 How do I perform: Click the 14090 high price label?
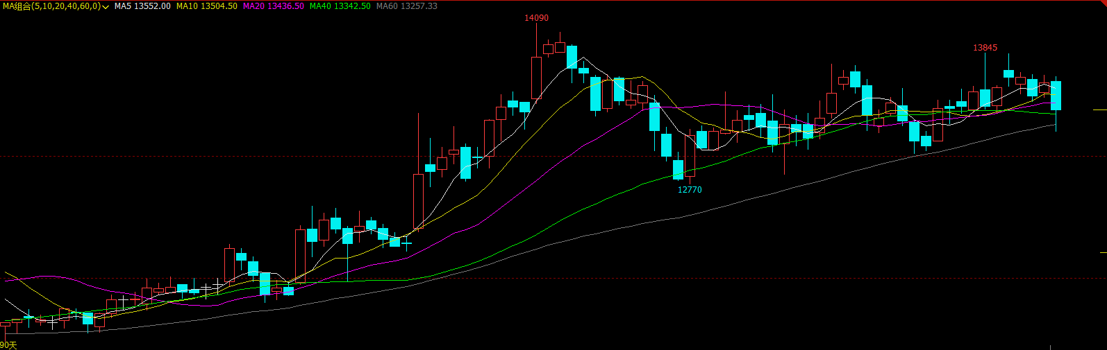[536, 18]
